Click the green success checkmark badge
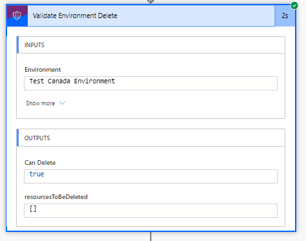Viewport: 306px width, 241px height. pyautogui.click(x=294, y=6)
